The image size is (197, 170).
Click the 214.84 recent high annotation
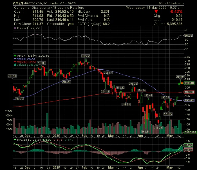pos(180,77)
